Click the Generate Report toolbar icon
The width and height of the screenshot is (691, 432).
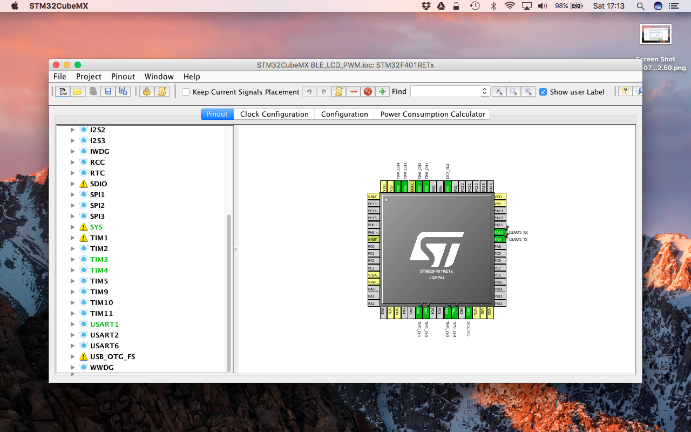point(161,91)
